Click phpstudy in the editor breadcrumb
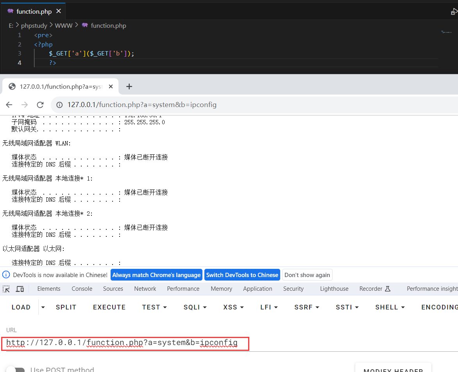 34,26
